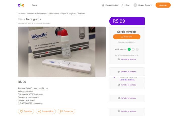189x116 pixels.
Task: Open the Buscar menu item
Action: click(35, 5)
